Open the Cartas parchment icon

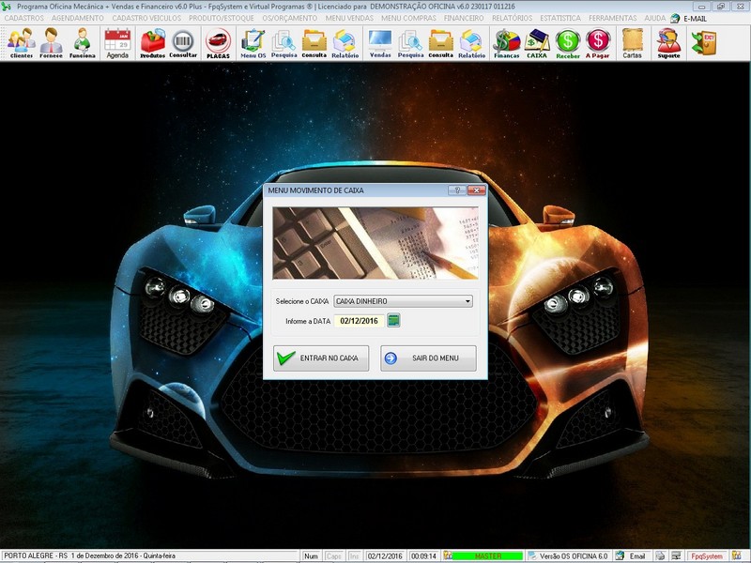pyautogui.click(x=632, y=43)
